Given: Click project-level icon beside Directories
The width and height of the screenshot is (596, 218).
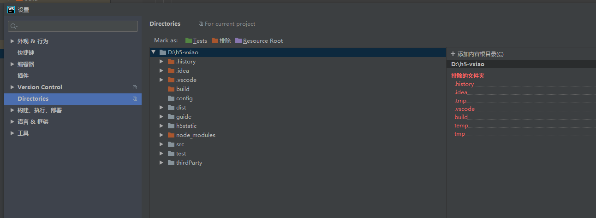Looking at the screenshot, I should [x=135, y=99].
